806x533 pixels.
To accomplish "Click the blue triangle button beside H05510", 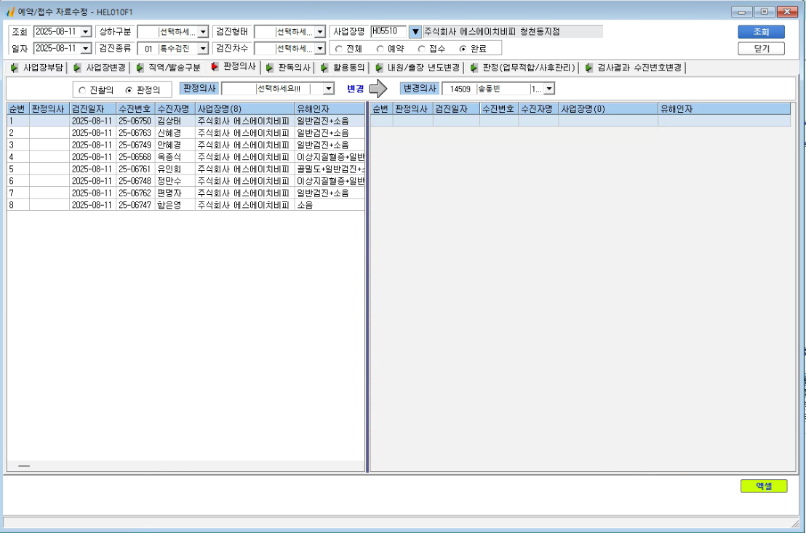I will coord(415,32).
